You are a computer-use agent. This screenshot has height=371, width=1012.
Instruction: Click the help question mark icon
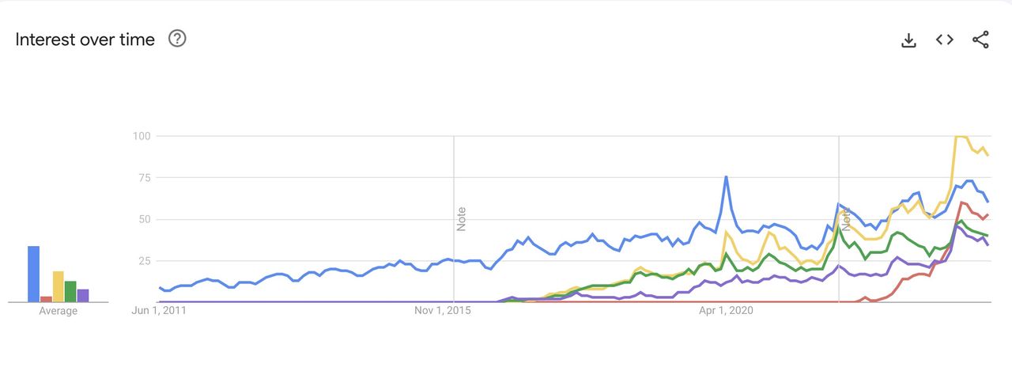click(x=177, y=39)
